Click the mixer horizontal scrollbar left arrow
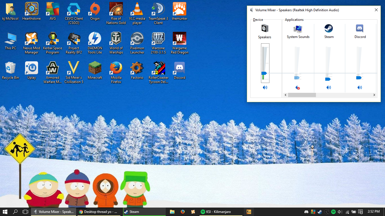This screenshot has width=385, height=216. [286, 95]
